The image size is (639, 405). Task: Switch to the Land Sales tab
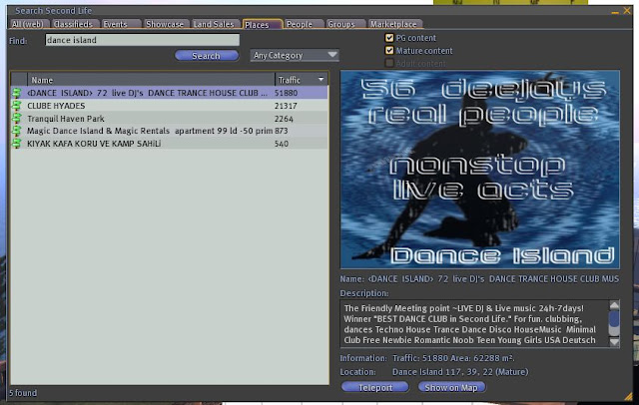[215, 24]
